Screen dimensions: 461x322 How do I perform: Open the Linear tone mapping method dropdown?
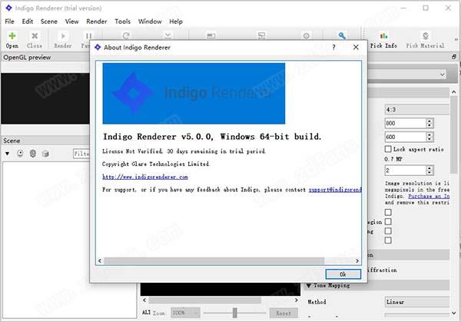(417, 302)
